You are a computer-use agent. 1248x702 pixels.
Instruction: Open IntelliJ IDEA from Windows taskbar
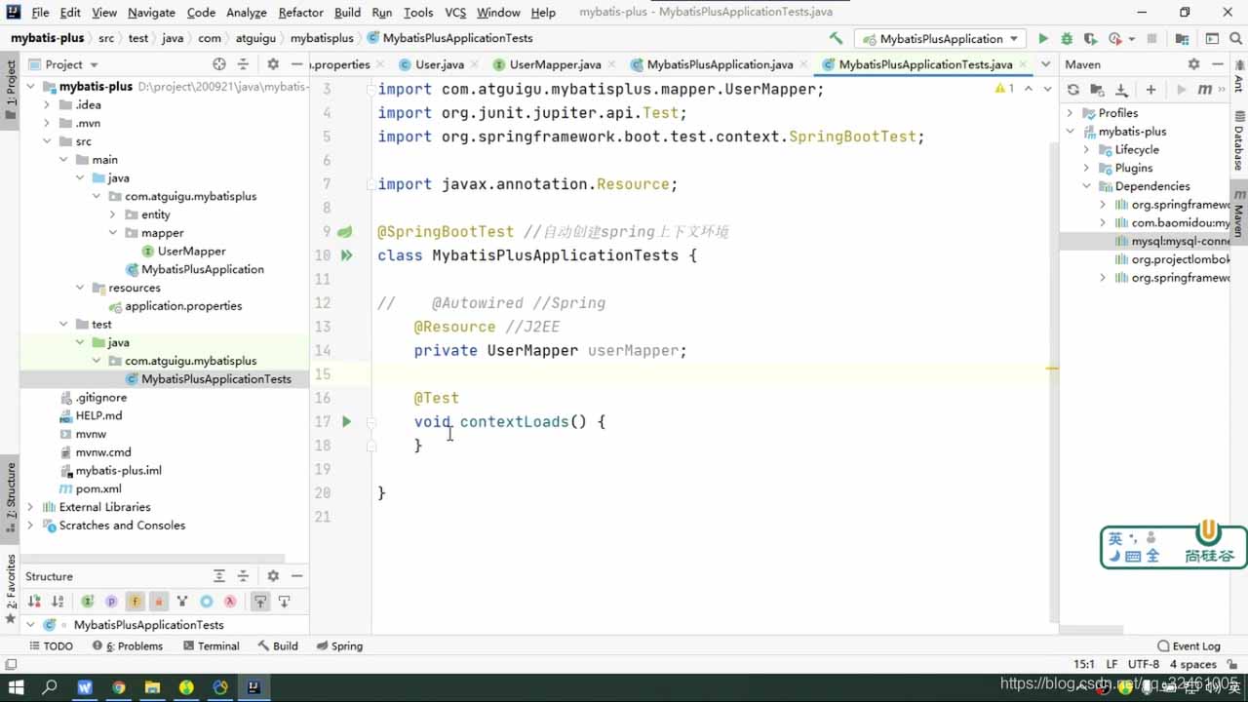point(253,687)
